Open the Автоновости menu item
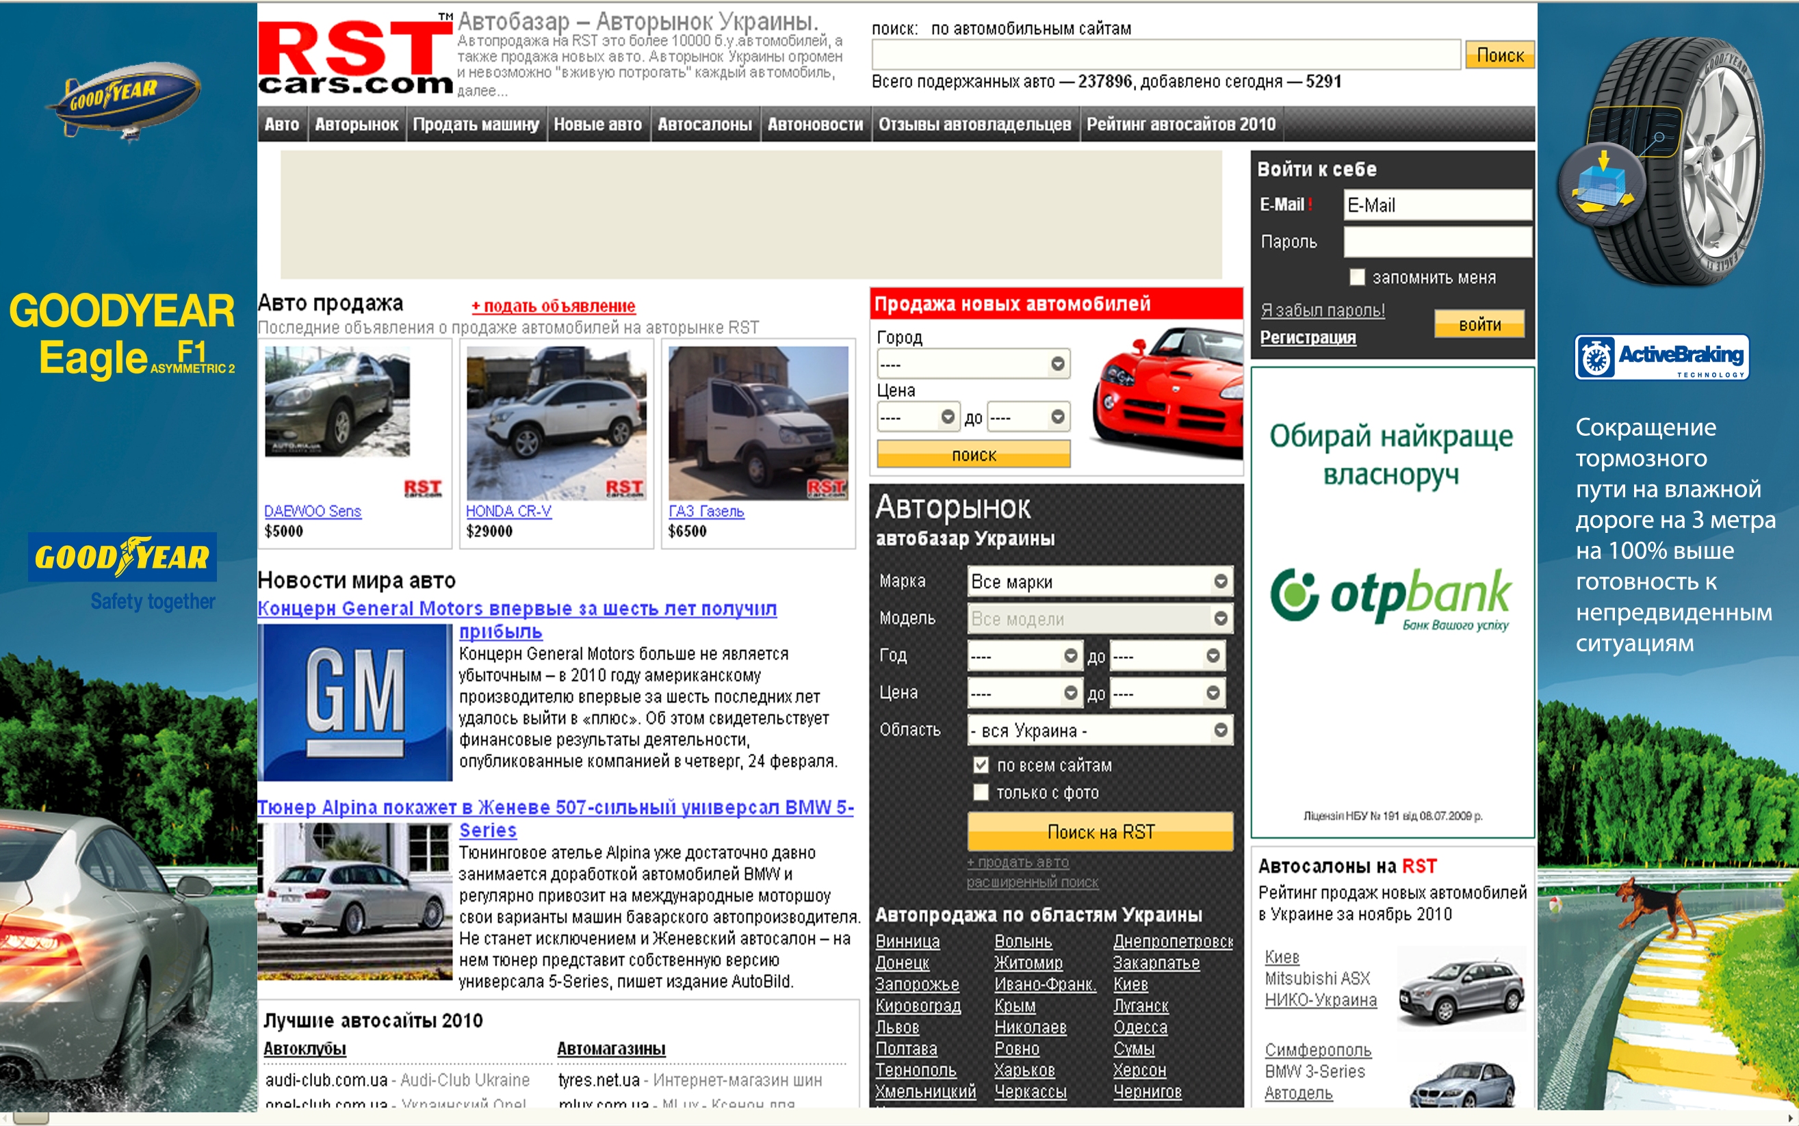The image size is (1799, 1126). tap(815, 125)
